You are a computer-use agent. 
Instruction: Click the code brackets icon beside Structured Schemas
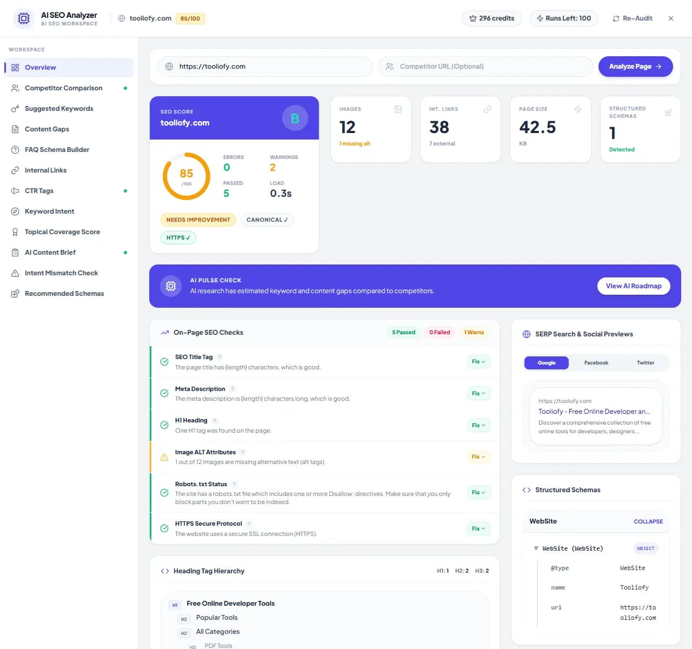[527, 490]
